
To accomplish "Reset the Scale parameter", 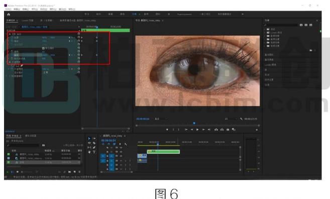I will tap(79, 41).
